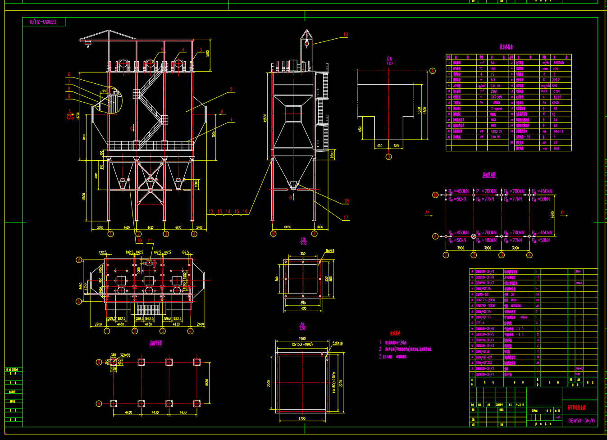Click grid bubble B in the plan view

click(79, 260)
